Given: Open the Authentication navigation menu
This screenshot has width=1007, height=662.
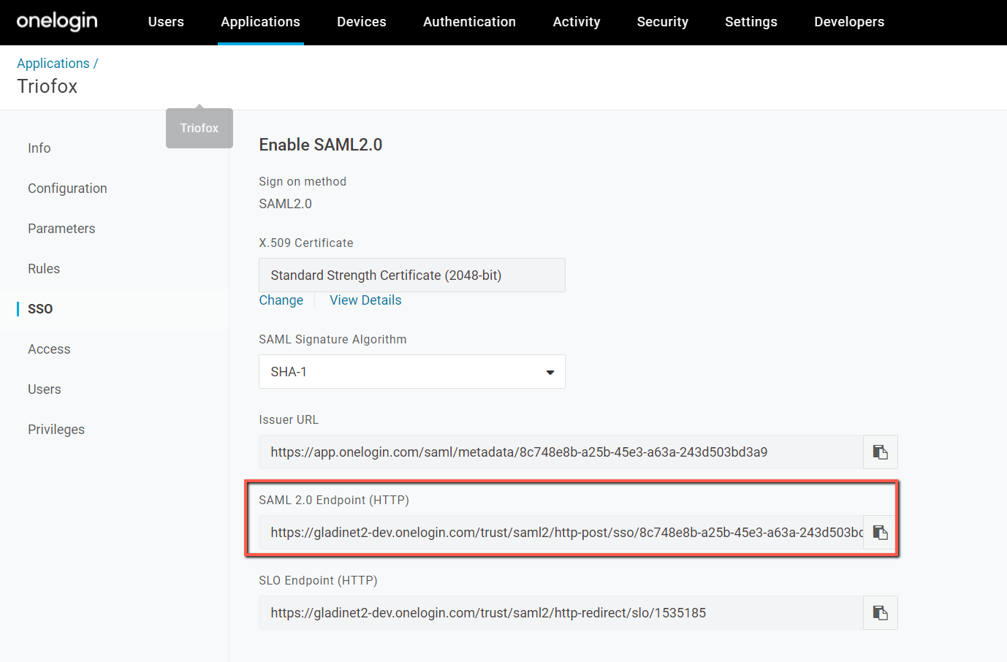Looking at the screenshot, I should tap(470, 22).
